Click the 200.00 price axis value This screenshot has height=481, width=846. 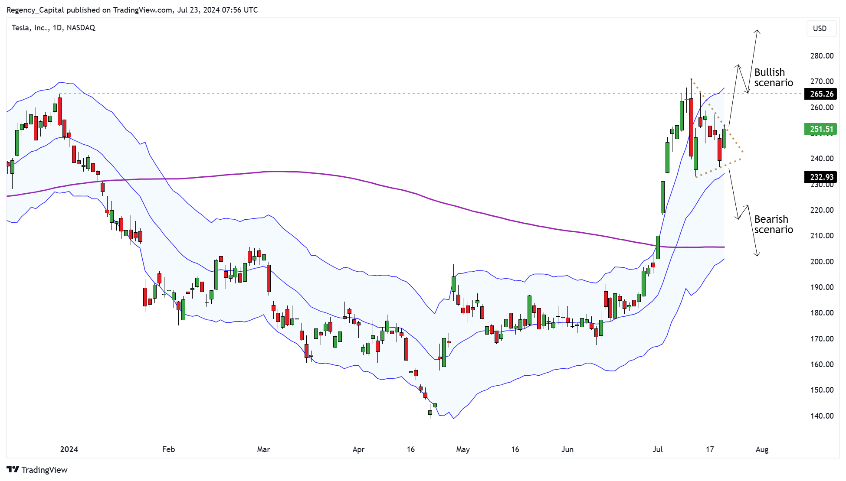(x=822, y=262)
